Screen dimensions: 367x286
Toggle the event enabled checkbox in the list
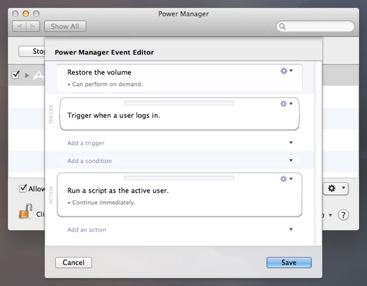(15, 75)
